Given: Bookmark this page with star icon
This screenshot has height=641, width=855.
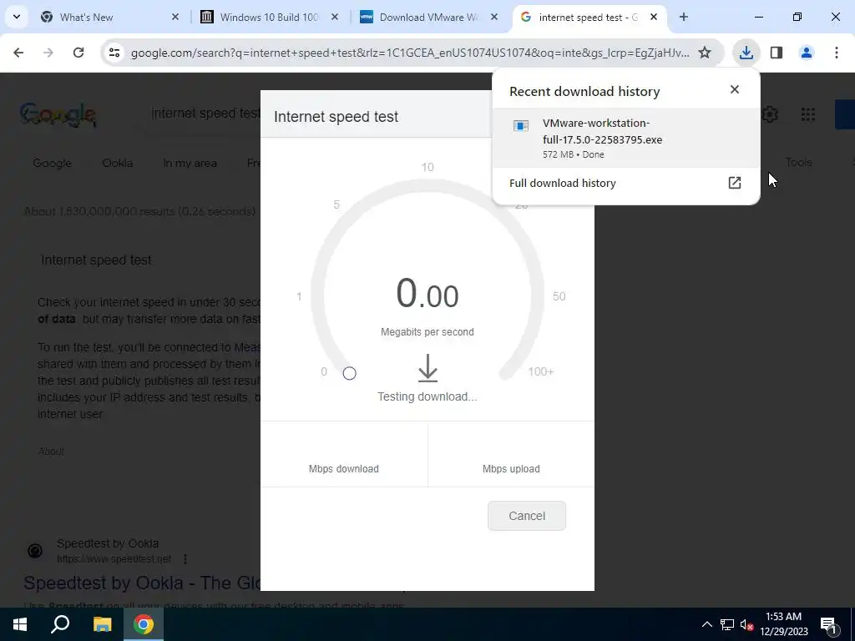Looking at the screenshot, I should pos(705,53).
